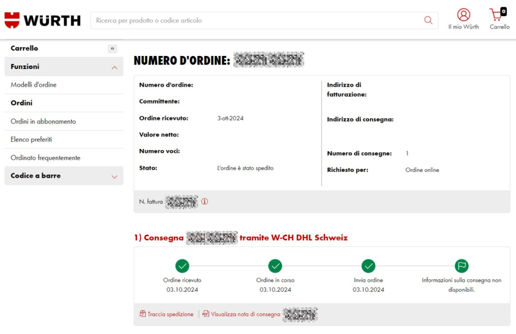Click the Würth logo
This screenshot has height=334, width=516.
click(x=43, y=20)
